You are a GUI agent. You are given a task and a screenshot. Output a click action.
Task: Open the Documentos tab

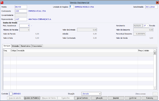click(x=37, y=46)
